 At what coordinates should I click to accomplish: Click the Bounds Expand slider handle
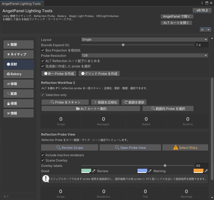tap(123, 45)
